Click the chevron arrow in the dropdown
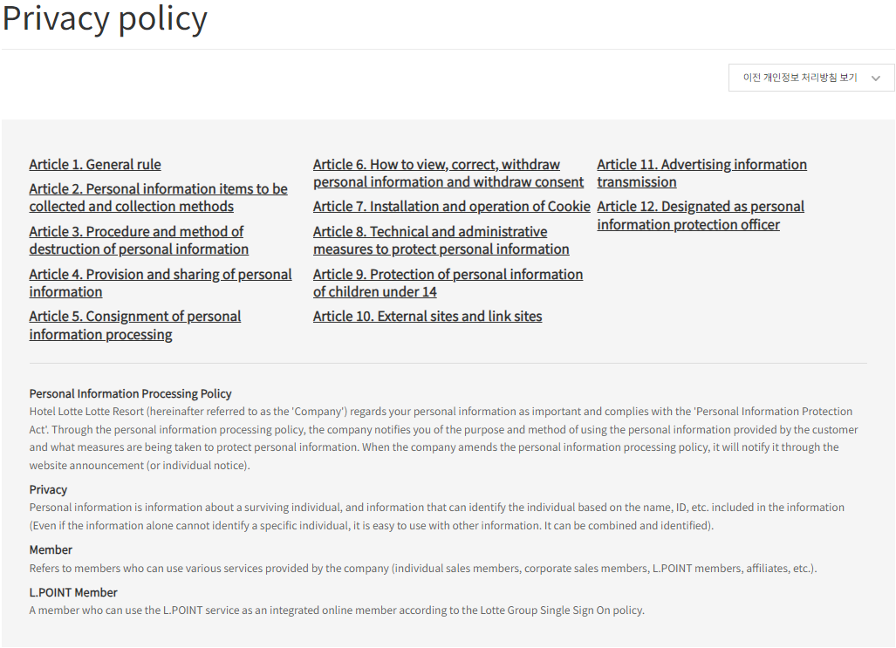Image resolution: width=896 pixels, height=648 pixels. (x=875, y=78)
